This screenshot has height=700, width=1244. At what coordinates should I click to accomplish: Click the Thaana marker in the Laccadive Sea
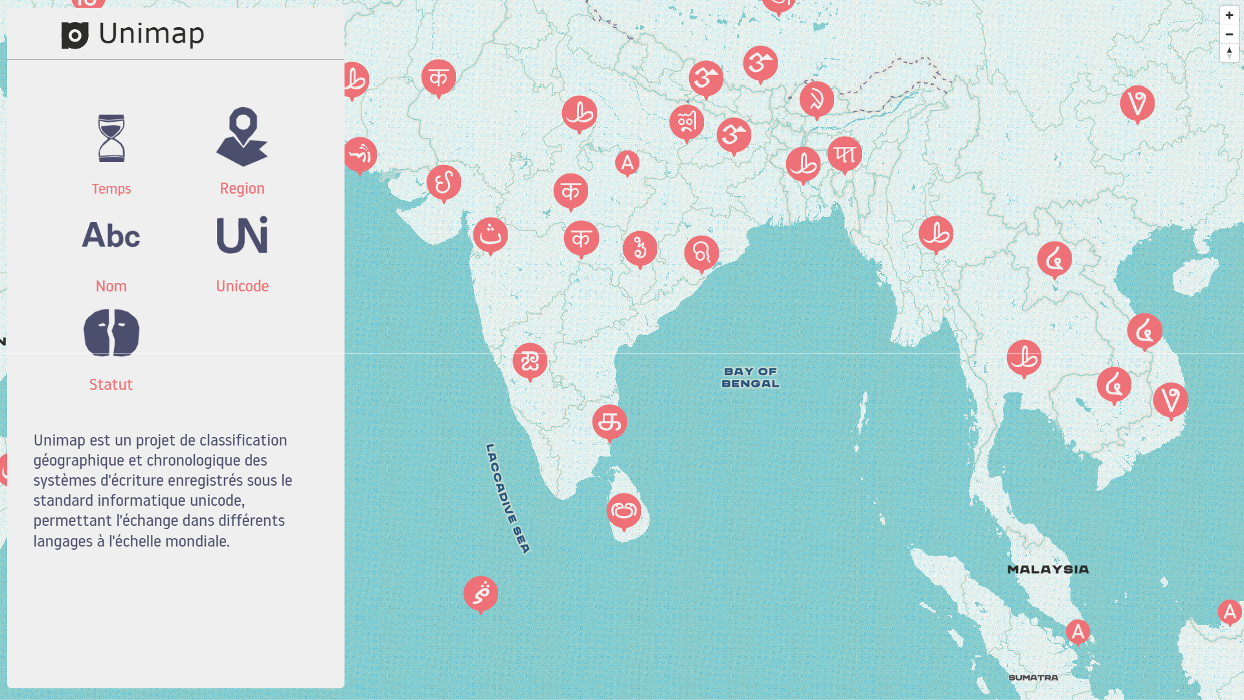tap(481, 593)
